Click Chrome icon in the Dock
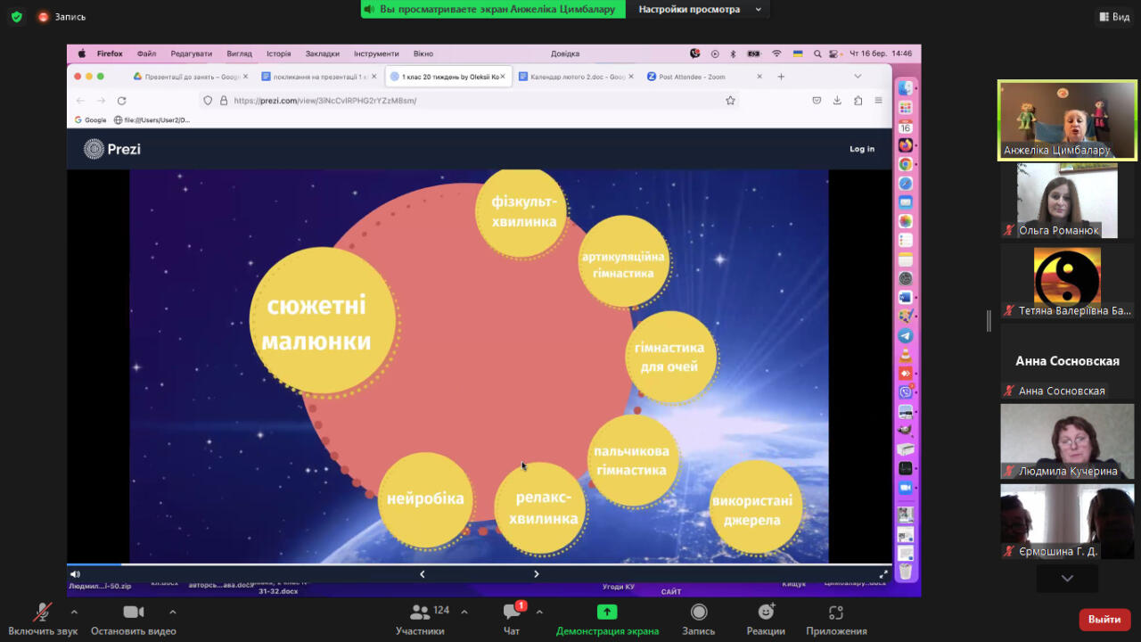Screen dimensions: 1141x642 click(906, 164)
